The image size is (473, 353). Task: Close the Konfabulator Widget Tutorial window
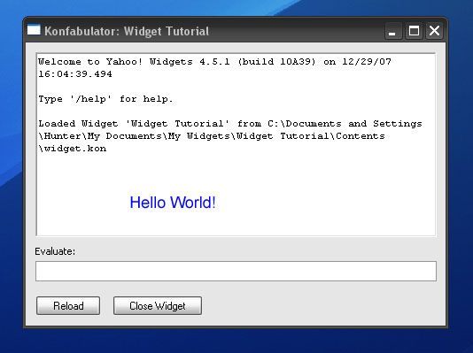click(434, 31)
